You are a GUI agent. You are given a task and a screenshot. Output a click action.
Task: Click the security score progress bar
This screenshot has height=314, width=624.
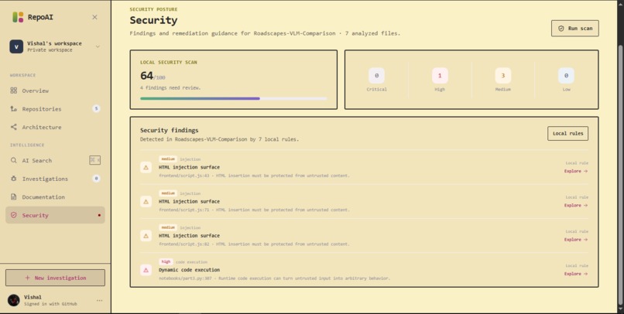234,98
